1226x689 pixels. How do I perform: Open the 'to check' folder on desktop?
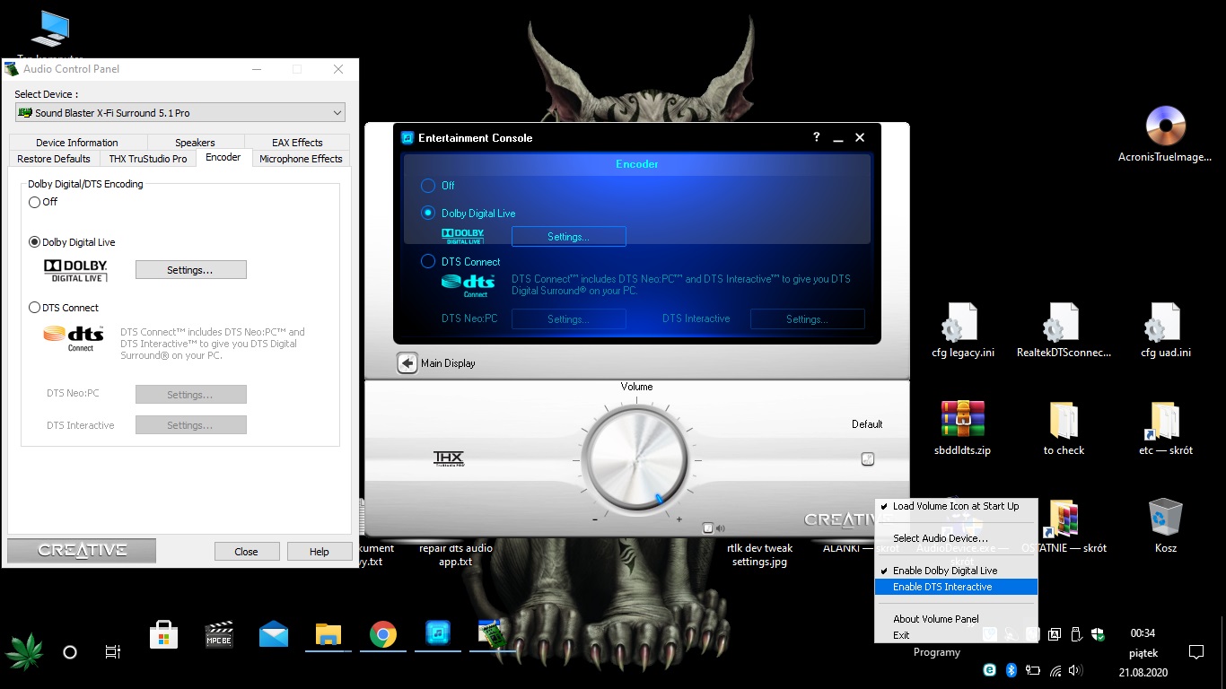coord(1064,429)
